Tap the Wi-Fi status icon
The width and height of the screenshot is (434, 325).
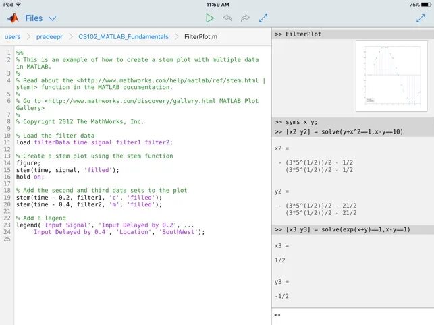point(18,5)
